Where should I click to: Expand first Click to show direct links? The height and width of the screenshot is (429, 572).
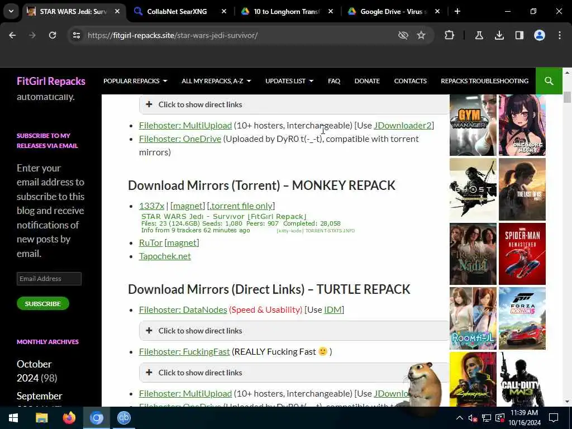294,104
